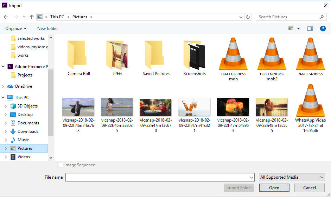The width and height of the screenshot is (331, 197).
Task: Click the sidebar scroll up arrow
Action: click(51, 37)
